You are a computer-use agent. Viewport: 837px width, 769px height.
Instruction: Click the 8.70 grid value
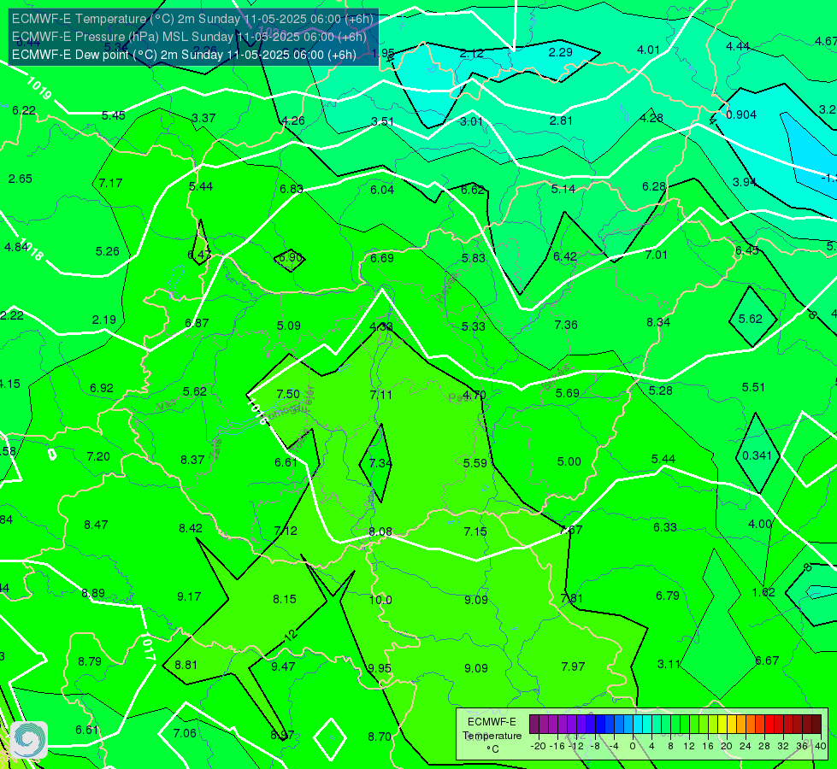380,737
